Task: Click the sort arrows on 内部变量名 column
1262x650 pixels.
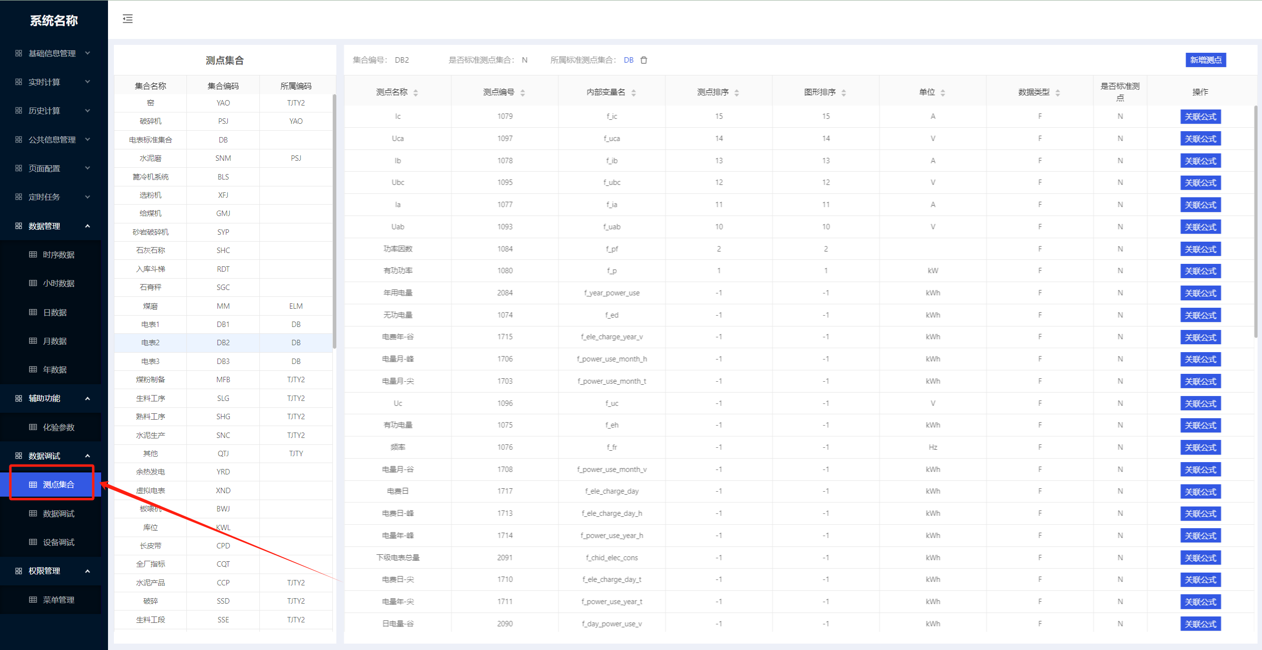Action: (634, 93)
